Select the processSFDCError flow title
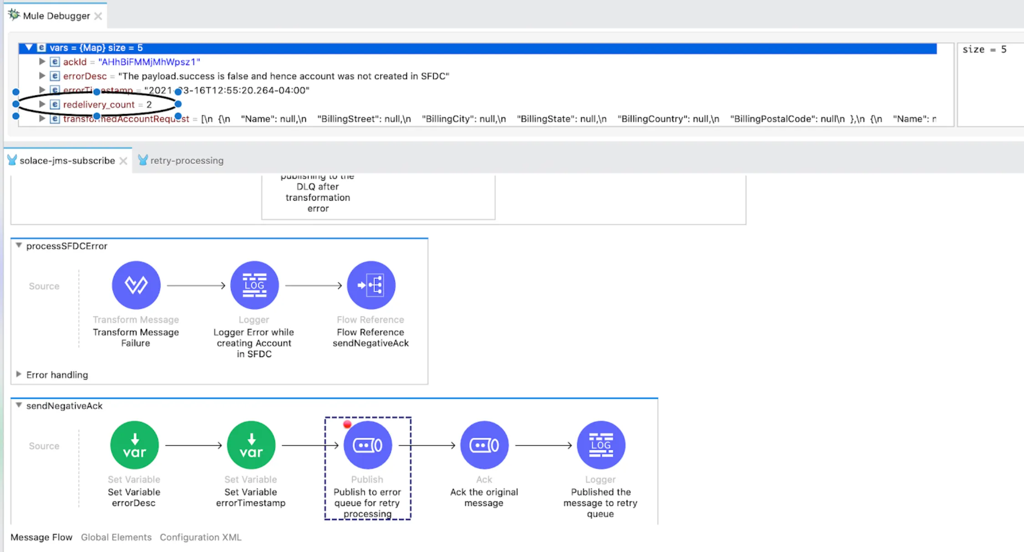 67,246
